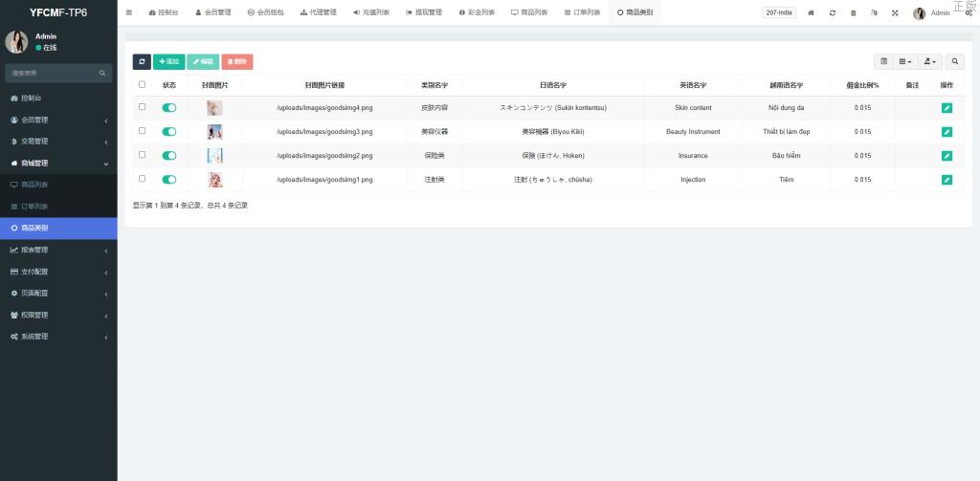This screenshot has height=481, width=980.
Task: Switch to the 控制台 top tab
Action: 163,12
